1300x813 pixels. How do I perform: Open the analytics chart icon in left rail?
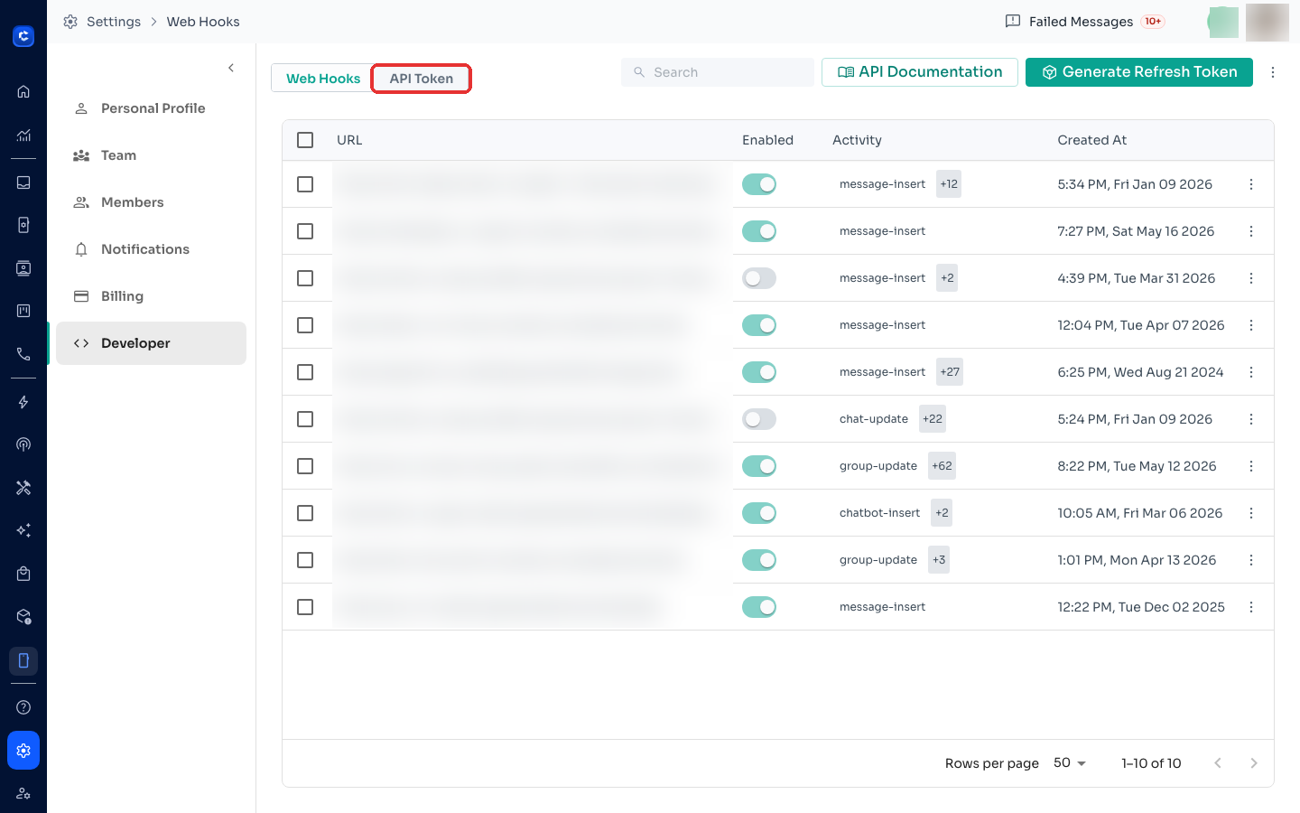[23, 135]
